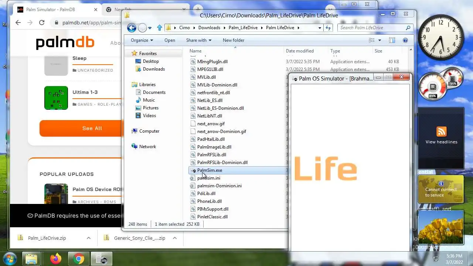
Task: Click the Chrome back arrow
Action: click(18, 23)
